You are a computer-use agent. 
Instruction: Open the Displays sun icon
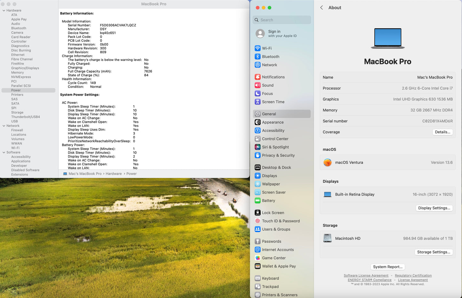(258, 176)
